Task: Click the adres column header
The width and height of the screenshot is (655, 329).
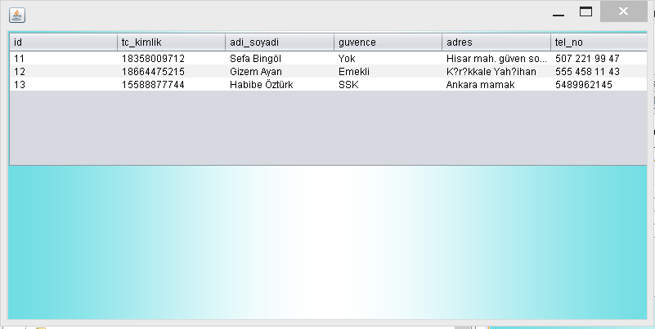Action: [496, 42]
